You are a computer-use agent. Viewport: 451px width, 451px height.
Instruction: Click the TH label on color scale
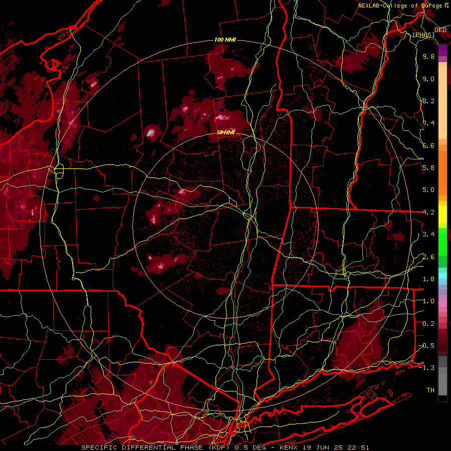[430, 390]
